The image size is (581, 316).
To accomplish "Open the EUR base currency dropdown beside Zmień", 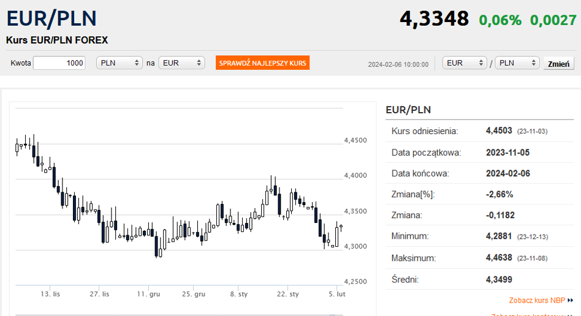I will pyautogui.click(x=465, y=63).
